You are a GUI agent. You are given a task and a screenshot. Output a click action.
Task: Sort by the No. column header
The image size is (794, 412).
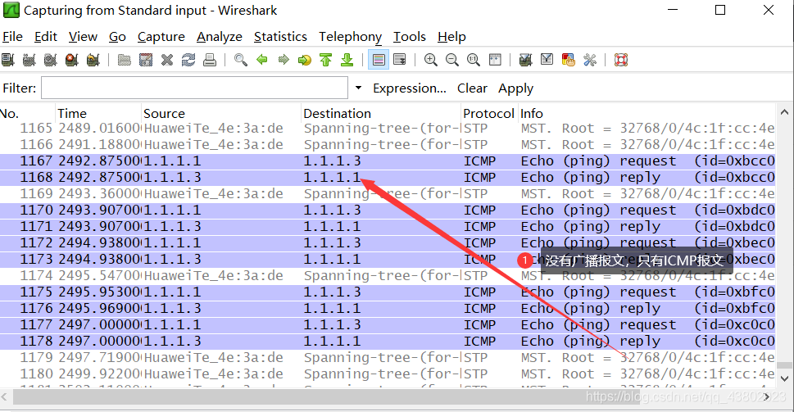click(27, 113)
